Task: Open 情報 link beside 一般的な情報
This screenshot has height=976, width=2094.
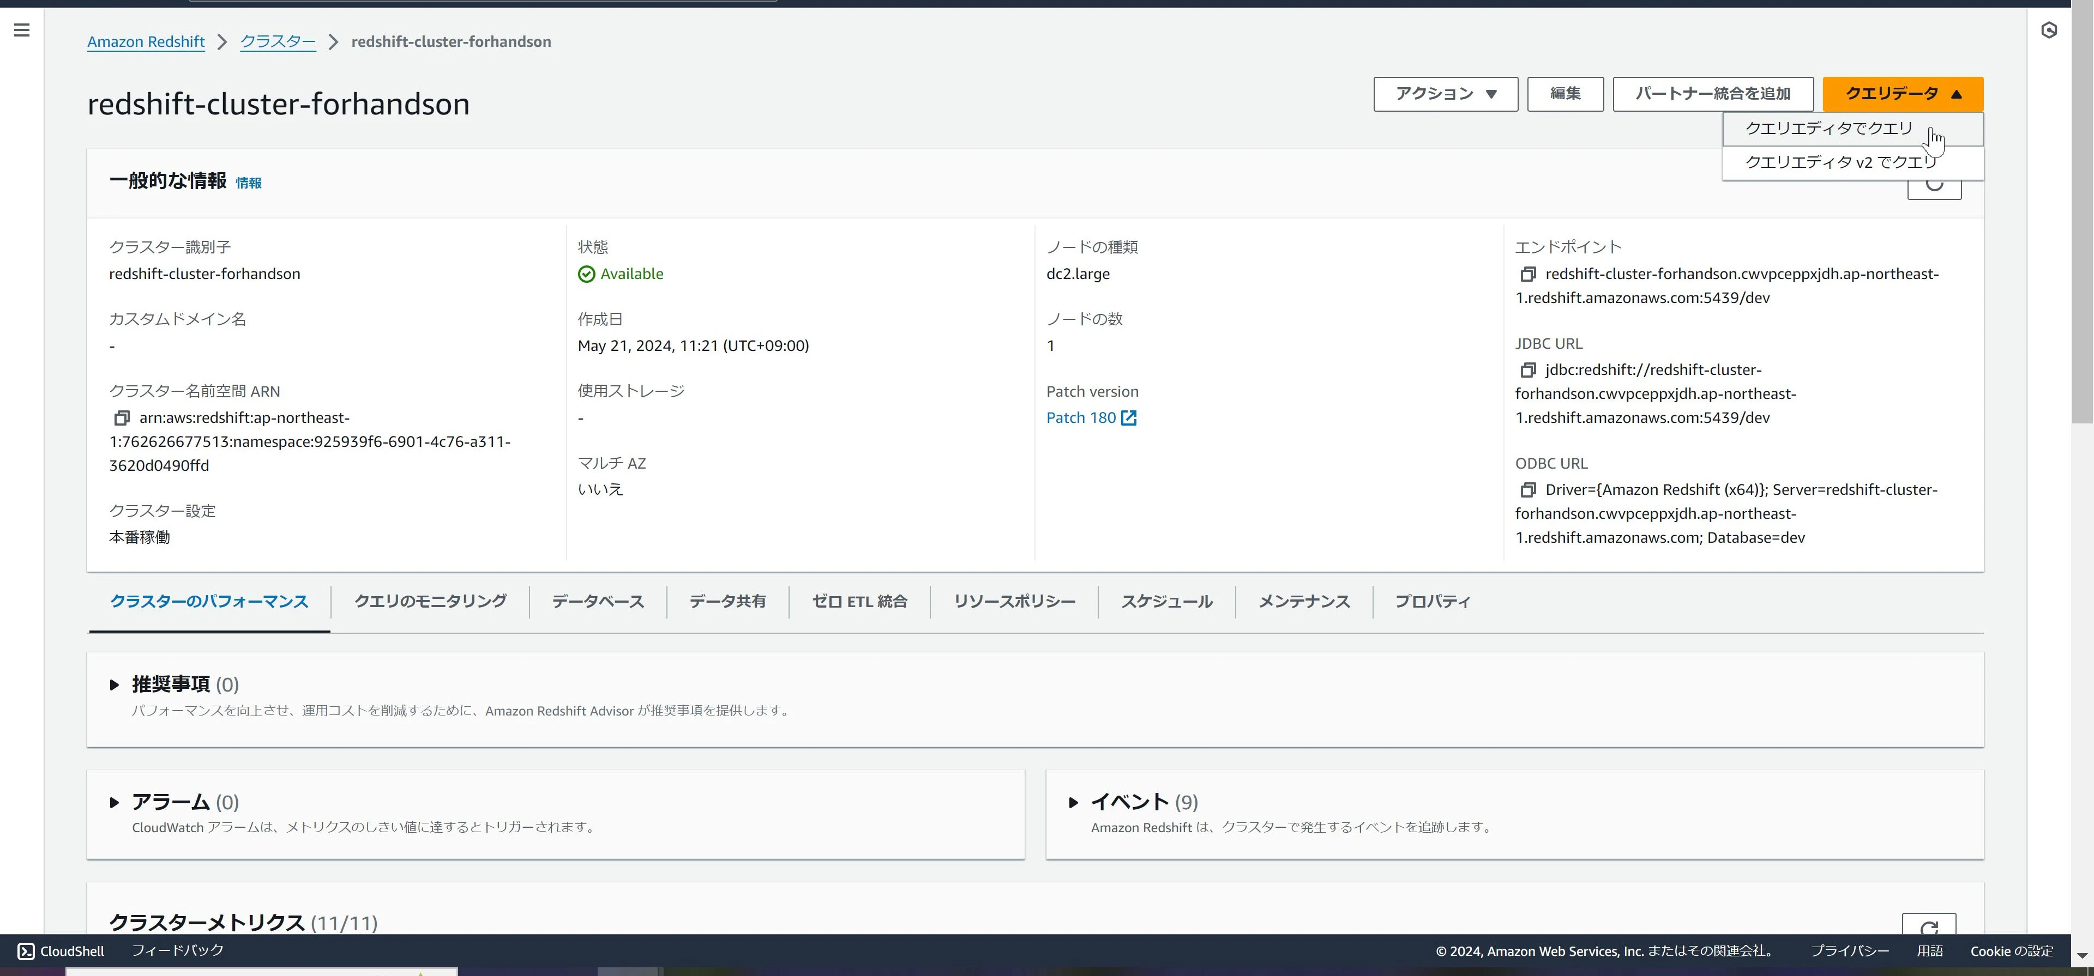Action: (249, 184)
